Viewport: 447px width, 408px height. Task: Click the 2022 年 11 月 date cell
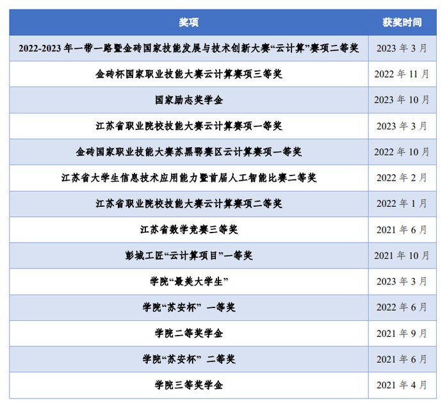(x=402, y=74)
